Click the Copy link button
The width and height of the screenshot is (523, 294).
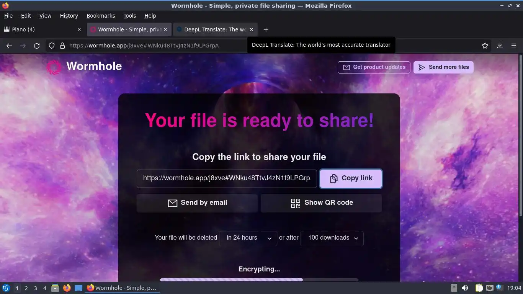(351, 179)
